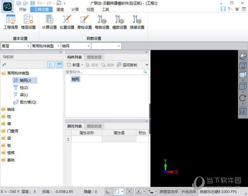Click the application logo button
Viewport: 248px width, 196px height.
tap(7, 7)
